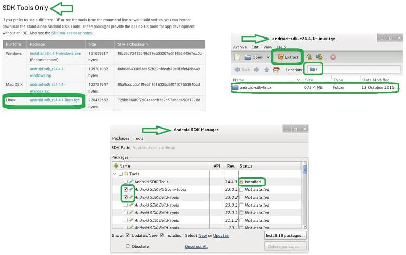Click the up arrow in archive manager
Screen dimensions: 406x255
tap(267, 69)
